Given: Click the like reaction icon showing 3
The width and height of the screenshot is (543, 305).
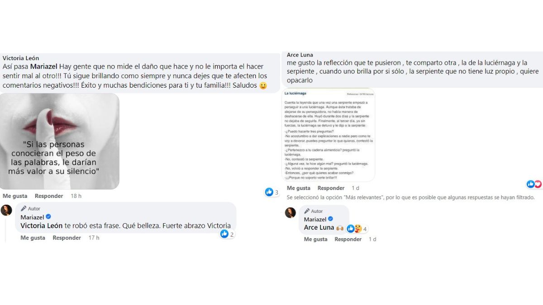Looking at the screenshot, I should pos(269,192).
